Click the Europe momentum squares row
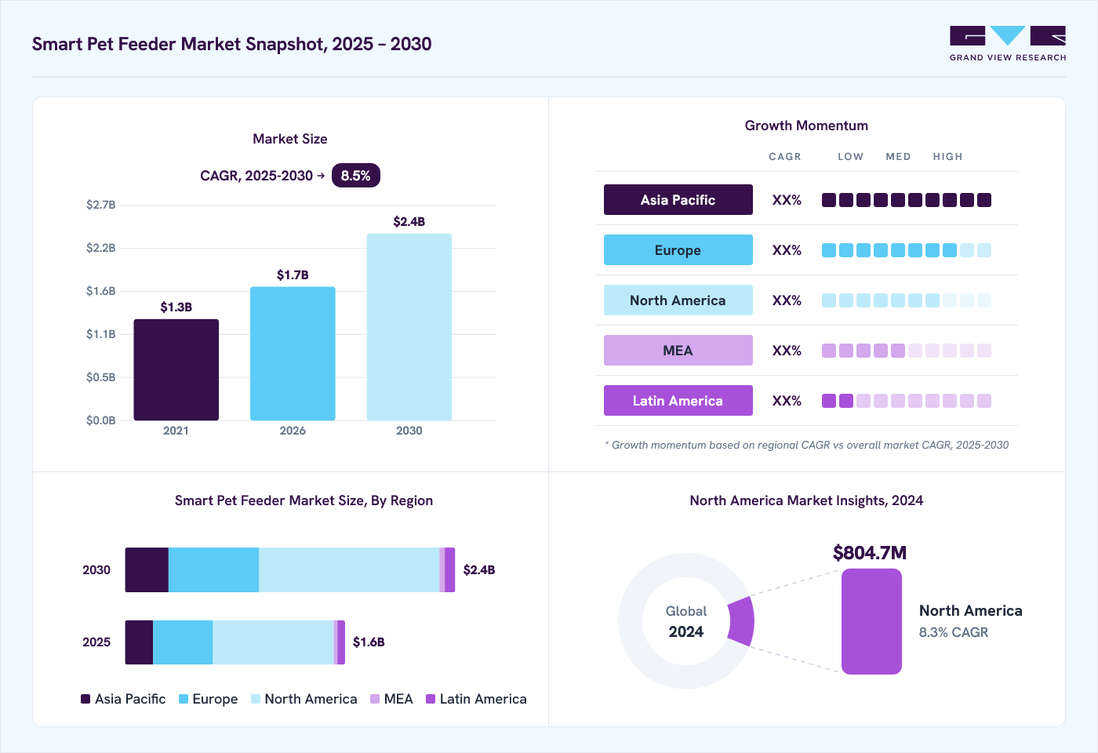The image size is (1098, 753). [x=907, y=250]
